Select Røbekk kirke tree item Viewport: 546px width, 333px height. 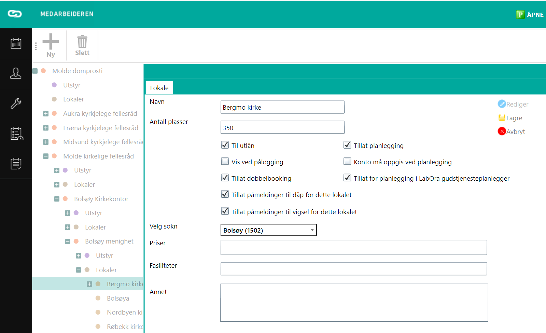(x=125, y=327)
